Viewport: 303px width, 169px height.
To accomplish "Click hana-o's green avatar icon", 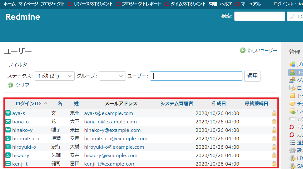I will pos(8,122).
